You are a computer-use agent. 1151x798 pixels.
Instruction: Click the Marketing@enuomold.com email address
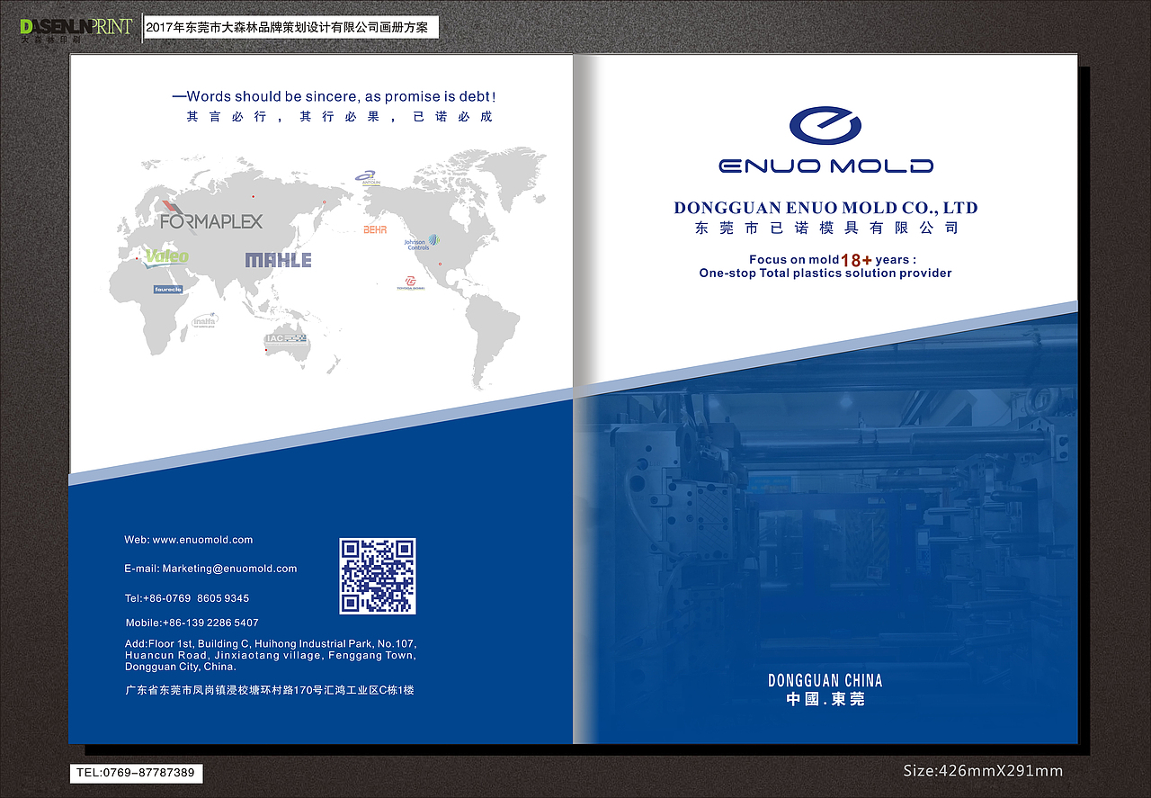[x=229, y=569]
